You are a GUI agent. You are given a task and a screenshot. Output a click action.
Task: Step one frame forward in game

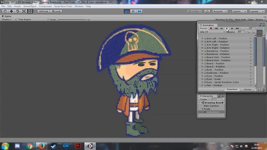tap(139, 11)
